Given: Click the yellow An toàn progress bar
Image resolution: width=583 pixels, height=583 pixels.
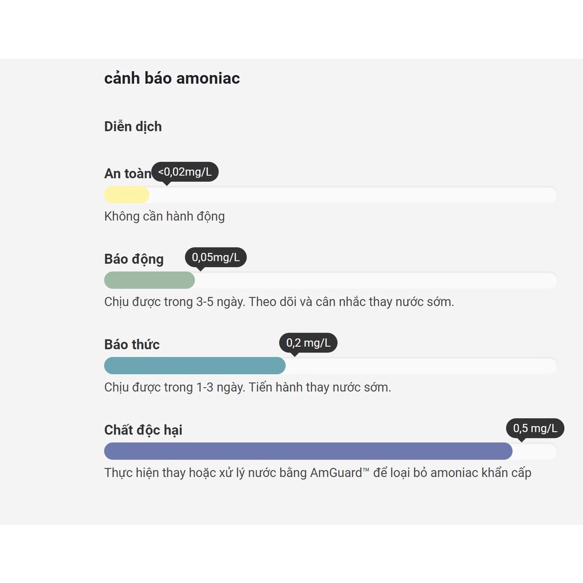Looking at the screenshot, I should pos(127,195).
